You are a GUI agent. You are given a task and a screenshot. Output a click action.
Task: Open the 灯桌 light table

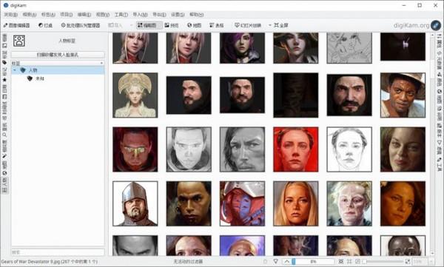(x=45, y=25)
